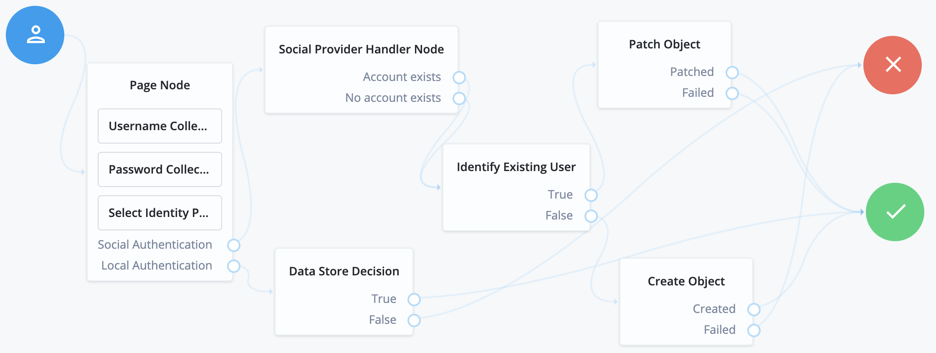The height and width of the screenshot is (353, 936).
Task: Click the Local Authentication outcome connector
Action: (x=234, y=266)
